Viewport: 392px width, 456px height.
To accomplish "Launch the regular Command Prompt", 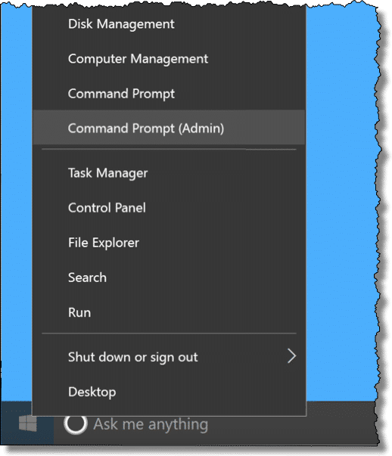I will [x=169, y=94].
